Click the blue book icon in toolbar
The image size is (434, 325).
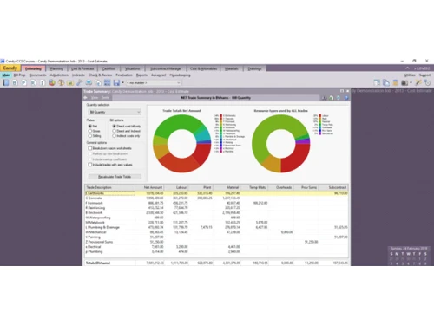(6, 82)
